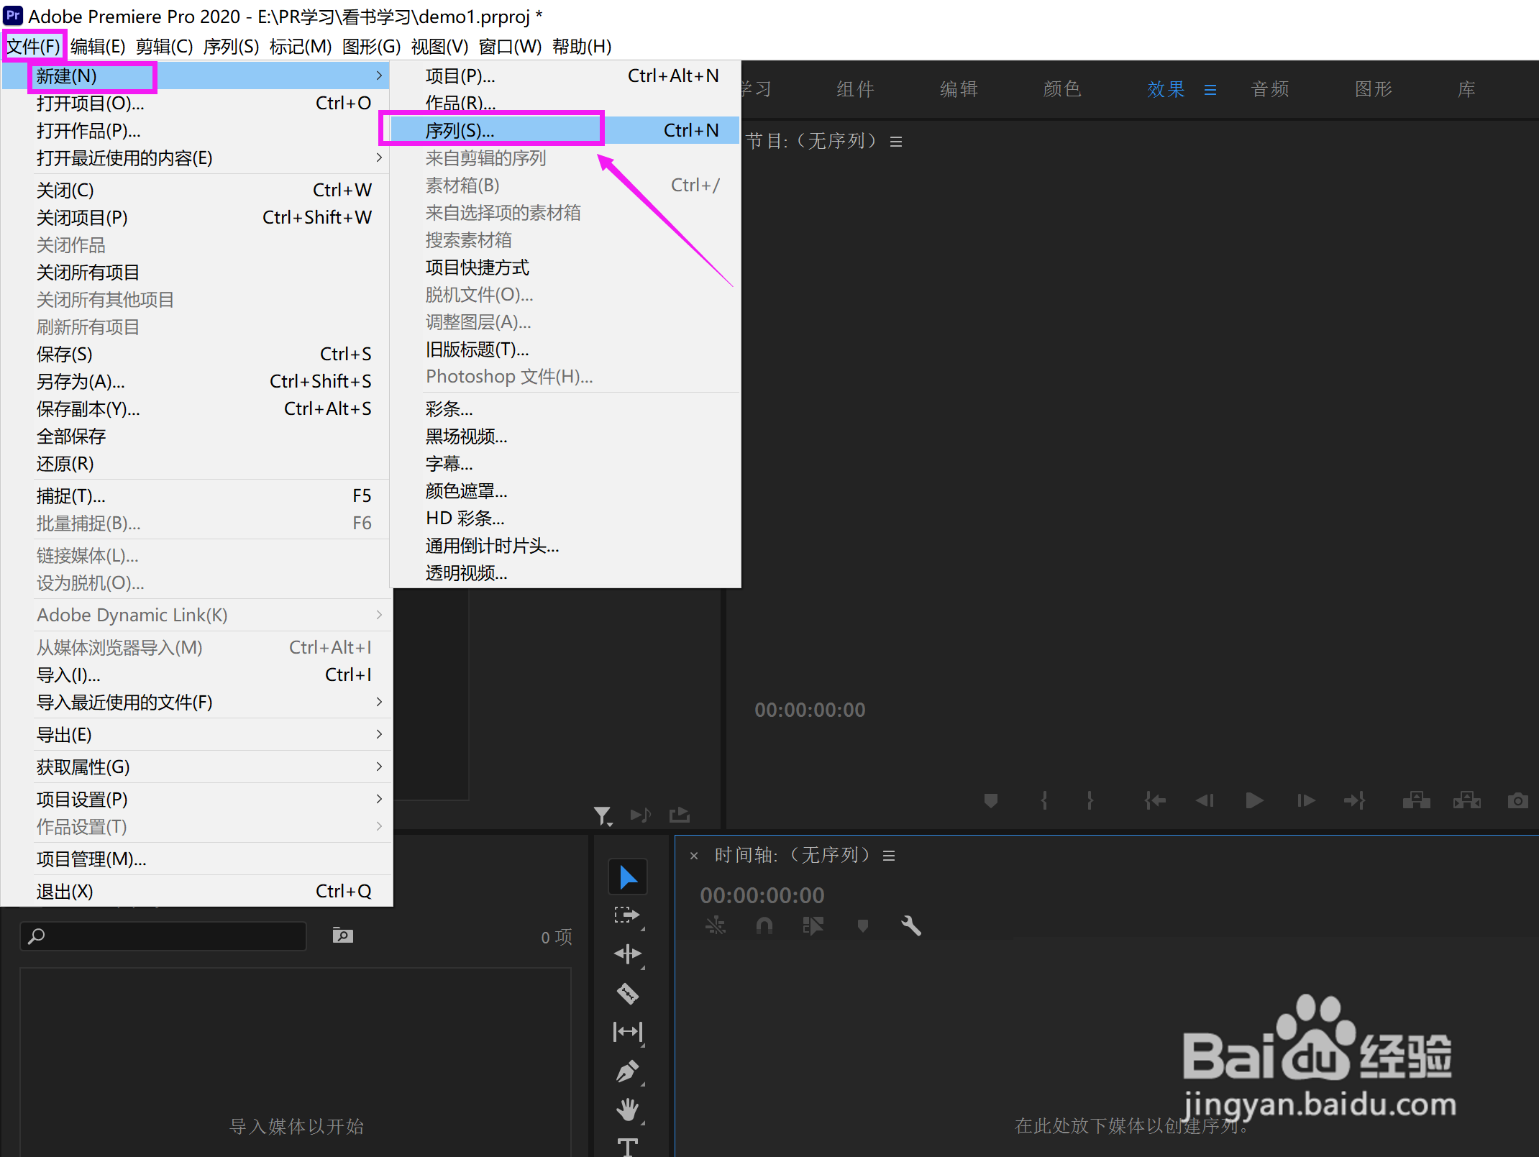Image resolution: width=1539 pixels, height=1157 pixels.
Task: Toggle nest sequences insert mode button
Action: click(x=716, y=925)
